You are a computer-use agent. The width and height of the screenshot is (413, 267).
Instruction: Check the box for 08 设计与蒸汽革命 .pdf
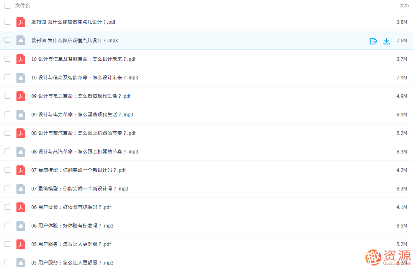(7, 133)
